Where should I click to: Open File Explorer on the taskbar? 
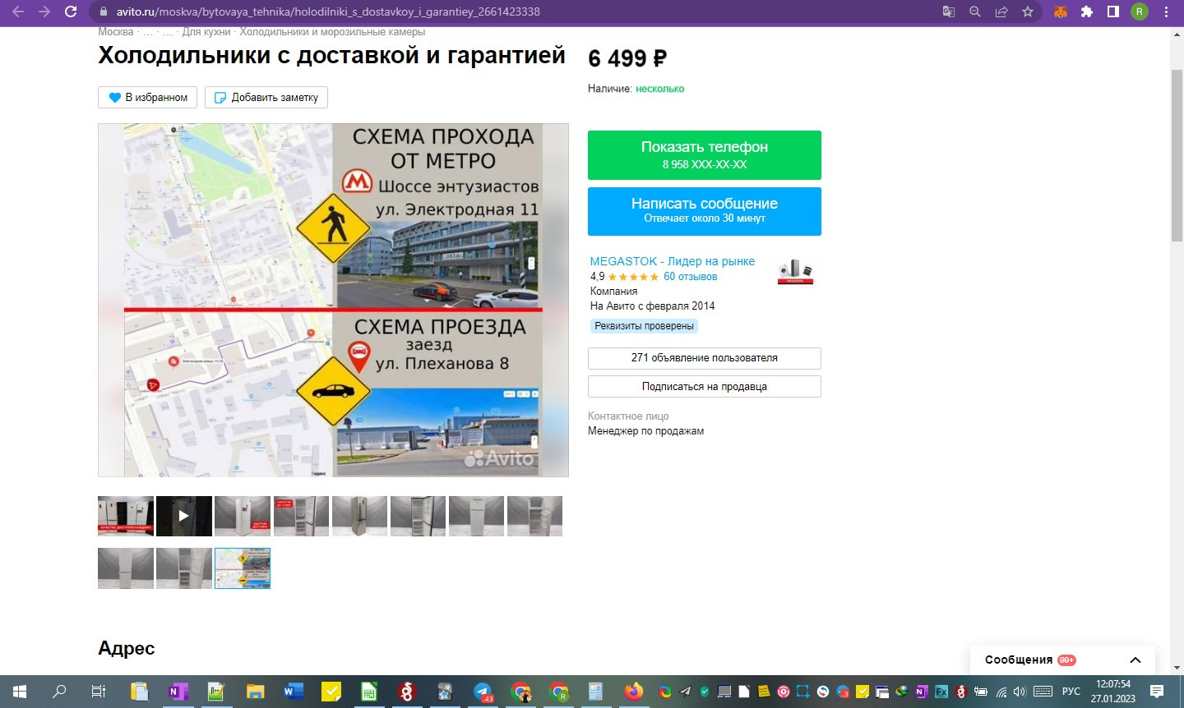tap(255, 692)
